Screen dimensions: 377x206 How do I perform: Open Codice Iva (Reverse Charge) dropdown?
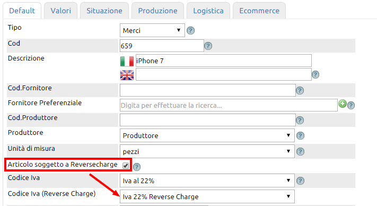click(207, 196)
